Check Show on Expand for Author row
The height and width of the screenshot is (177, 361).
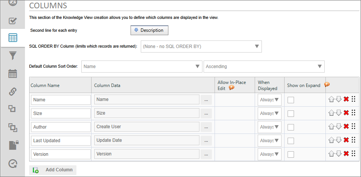pos(291,127)
